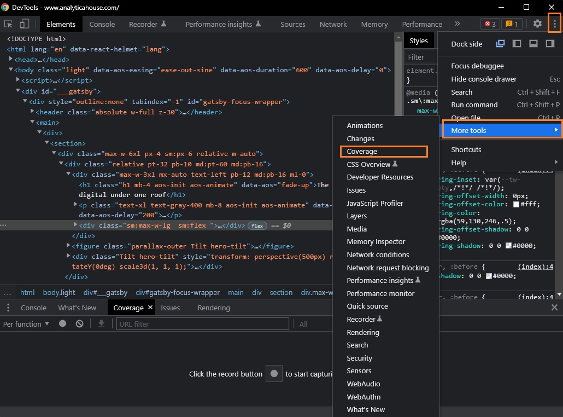Open the ellipsis beside selected div row

pos(4,225)
